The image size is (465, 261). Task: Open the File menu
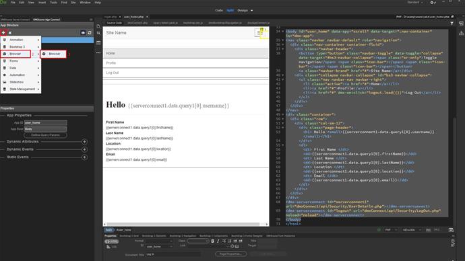pyautogui.click(x=13, y=3)
